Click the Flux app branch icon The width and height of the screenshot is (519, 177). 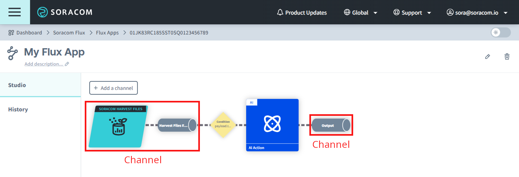pos(13,53)
